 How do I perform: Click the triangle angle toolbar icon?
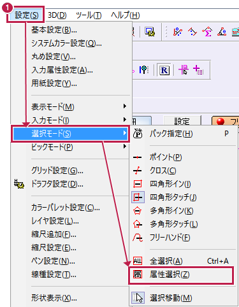[222, 32]
